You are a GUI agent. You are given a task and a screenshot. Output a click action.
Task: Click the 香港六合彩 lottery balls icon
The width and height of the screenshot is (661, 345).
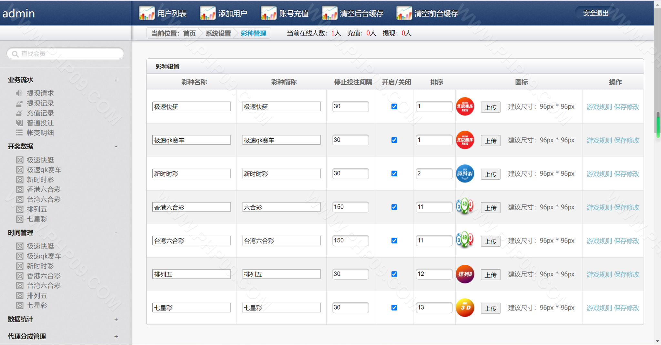465,207
